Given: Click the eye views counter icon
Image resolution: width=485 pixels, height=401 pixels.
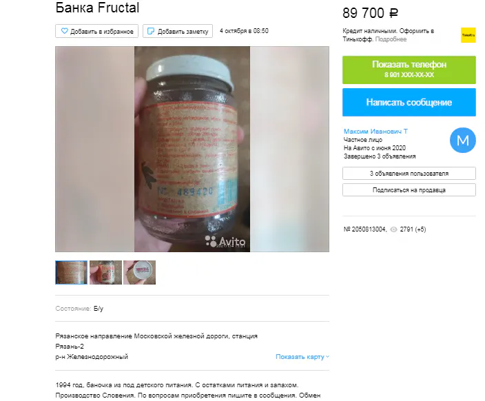Looking at the screenshot, I should point(393,229).
